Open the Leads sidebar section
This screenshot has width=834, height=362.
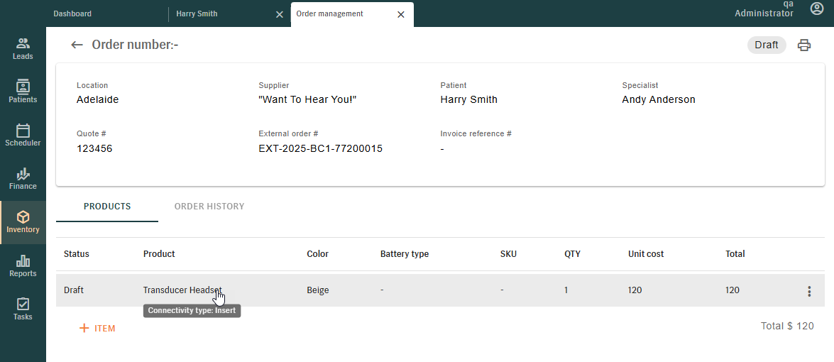click(23, 49)
